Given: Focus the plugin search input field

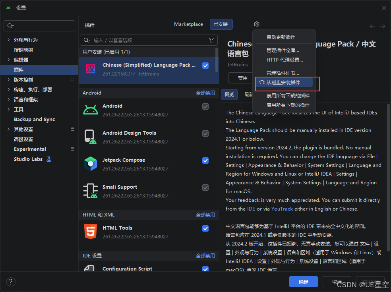Looking at the screenshot, I should click(x=149, y=40).
